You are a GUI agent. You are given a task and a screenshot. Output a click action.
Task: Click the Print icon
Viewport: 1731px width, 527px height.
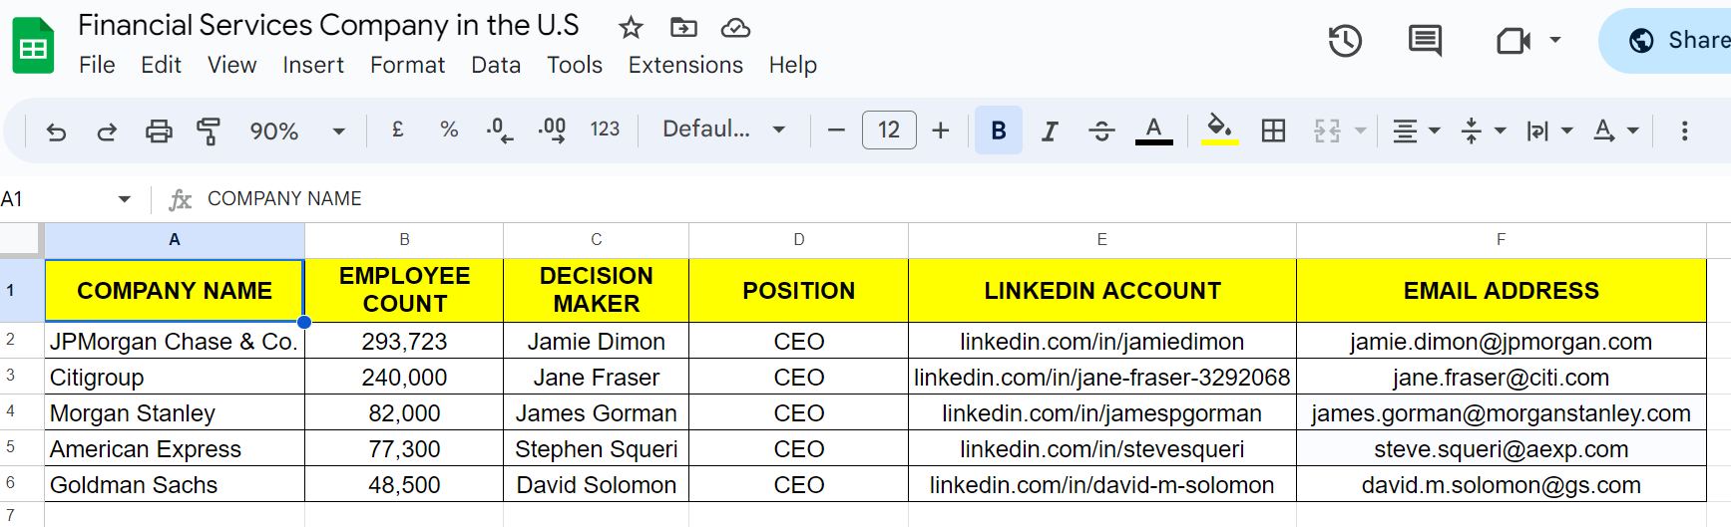[x=159, y=131]
